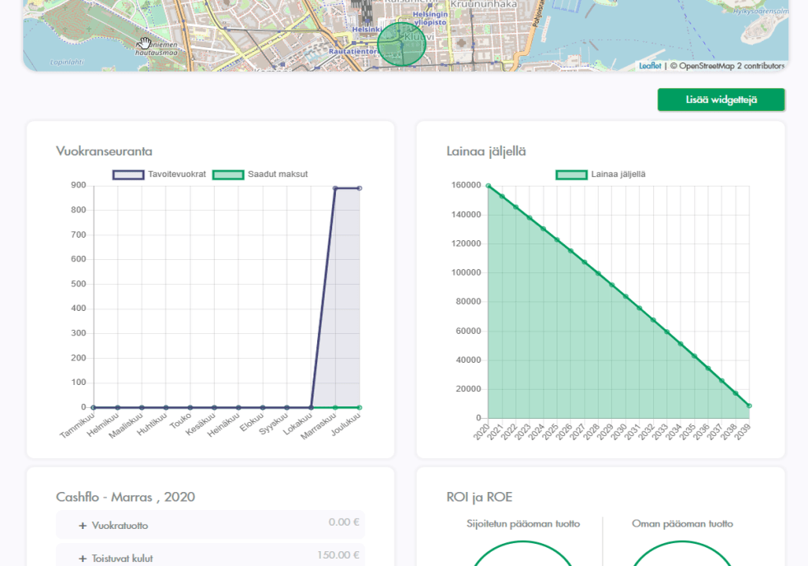Viewport: 808px width, 566px height.
Task: Click the plus icon beside Vuokratuotto
Action: (x=82, y=526)
